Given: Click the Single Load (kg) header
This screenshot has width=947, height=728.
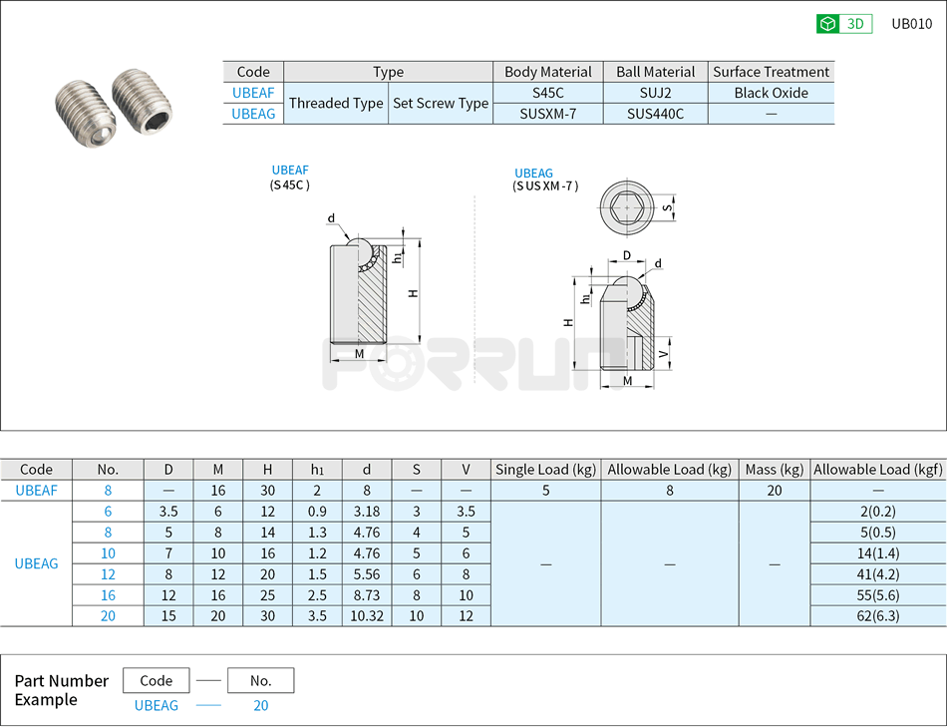Looking at the screenshot, I should tap(545, 470).
